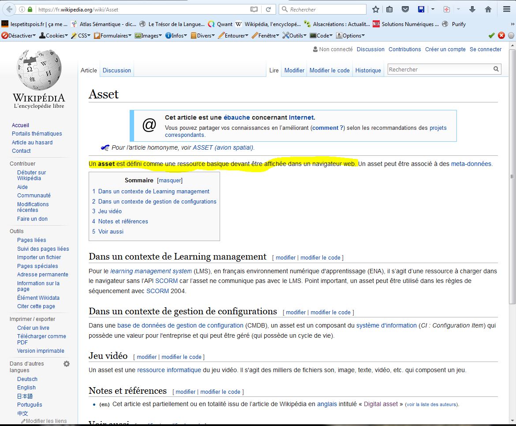Hide the Sommaire via masquer toggle
The width and height of the screenshot is (516, 426).
170,180
